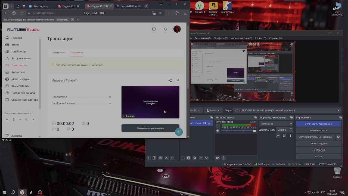The image size is (348, 196).
Task: Open Профиль menu in OBS
Action: pyautogui.click(x=221, y=38)
